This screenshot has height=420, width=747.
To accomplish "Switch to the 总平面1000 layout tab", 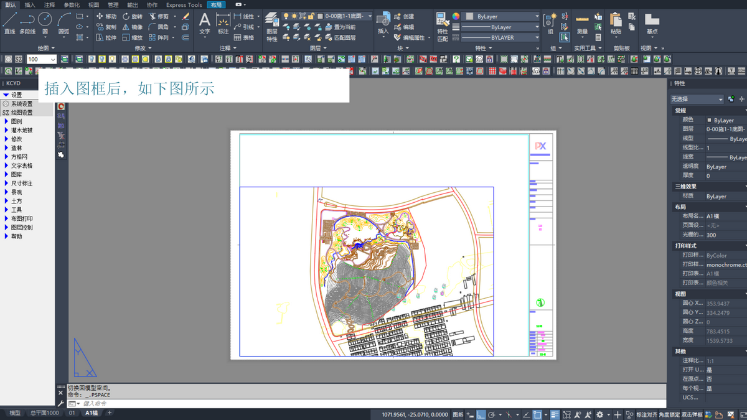I will point(45,413).
